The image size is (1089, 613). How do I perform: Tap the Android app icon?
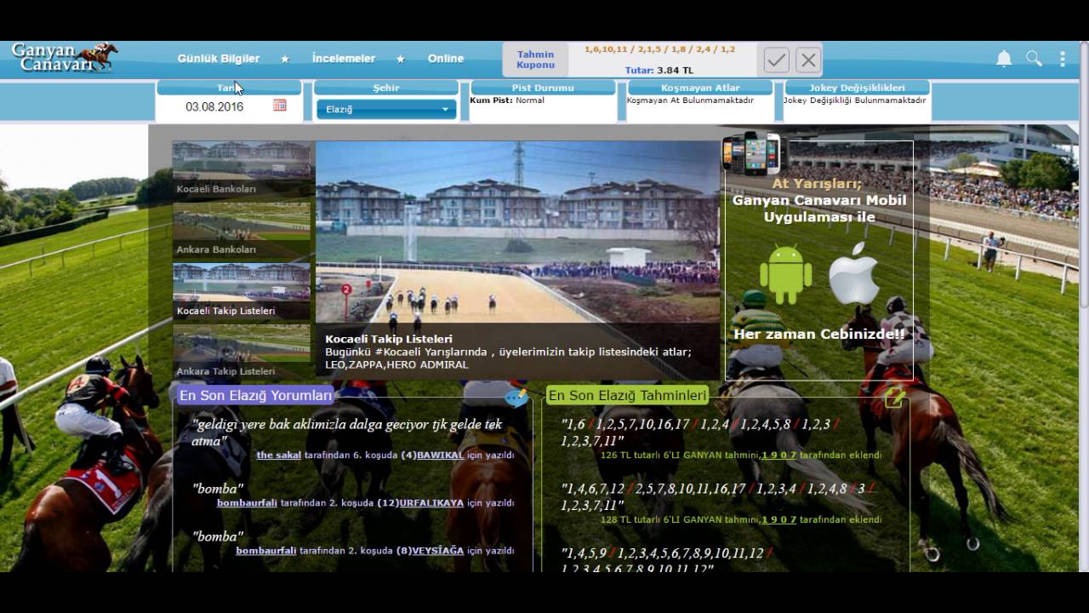click(x=785, y=274)
